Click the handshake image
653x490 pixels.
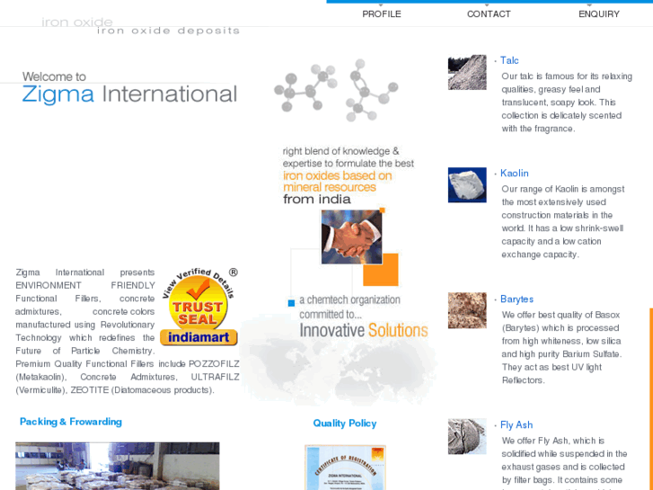(x=351, y=236)
